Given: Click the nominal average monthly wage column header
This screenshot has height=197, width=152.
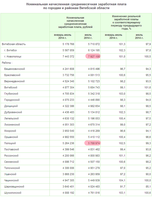Looking at the screenshot, I should click(75, 22).
